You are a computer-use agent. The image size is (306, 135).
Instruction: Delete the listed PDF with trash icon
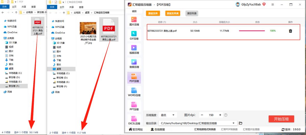[290, 31]
